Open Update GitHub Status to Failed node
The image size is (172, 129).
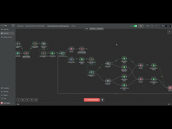[154, 79]
